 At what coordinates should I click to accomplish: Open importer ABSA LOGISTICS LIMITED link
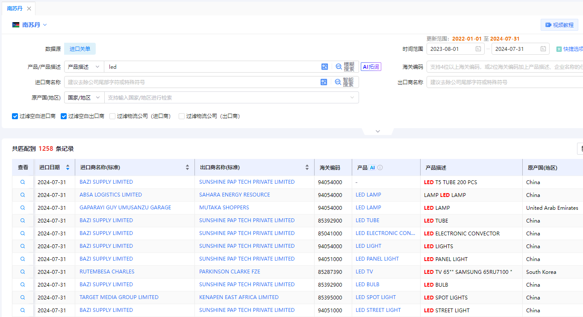(x=111, y=195)
